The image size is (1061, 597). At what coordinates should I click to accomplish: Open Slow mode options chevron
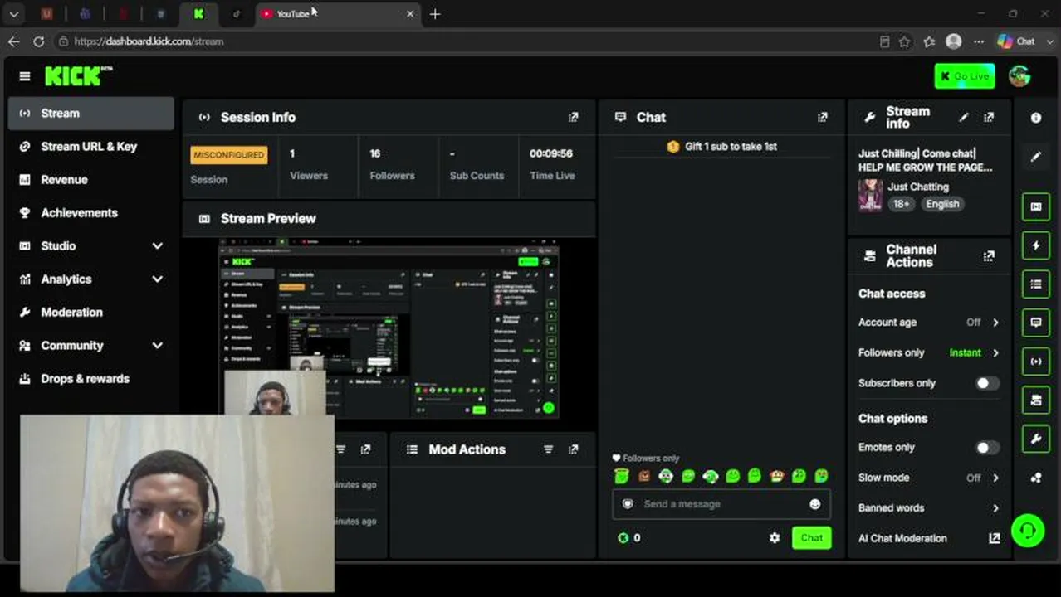point(995,478)
